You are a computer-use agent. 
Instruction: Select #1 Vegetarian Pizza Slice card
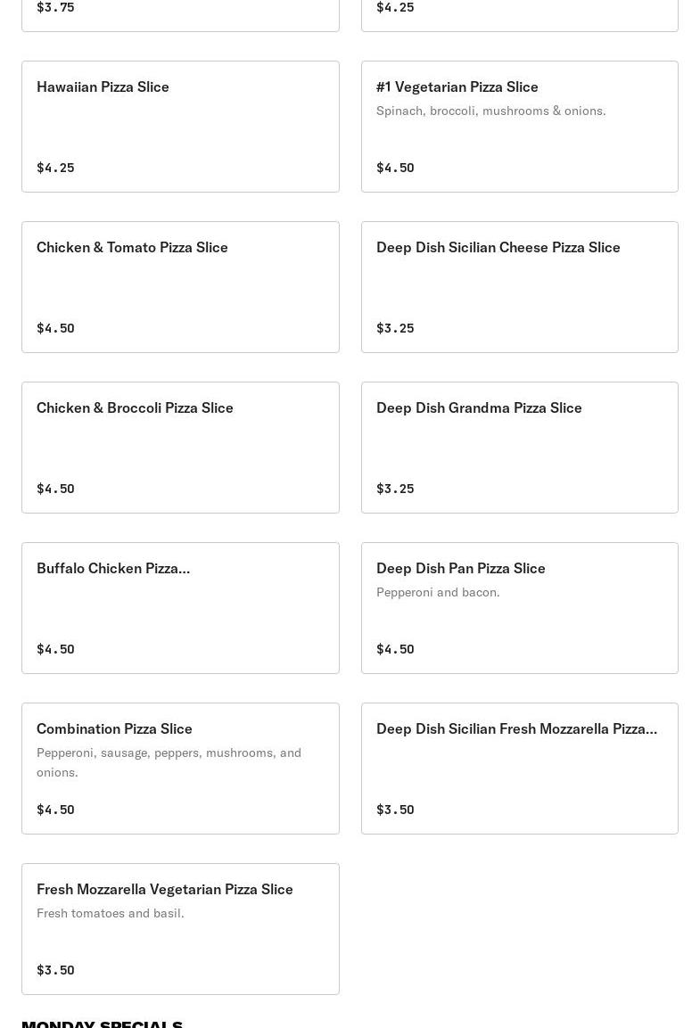point(519,127)
